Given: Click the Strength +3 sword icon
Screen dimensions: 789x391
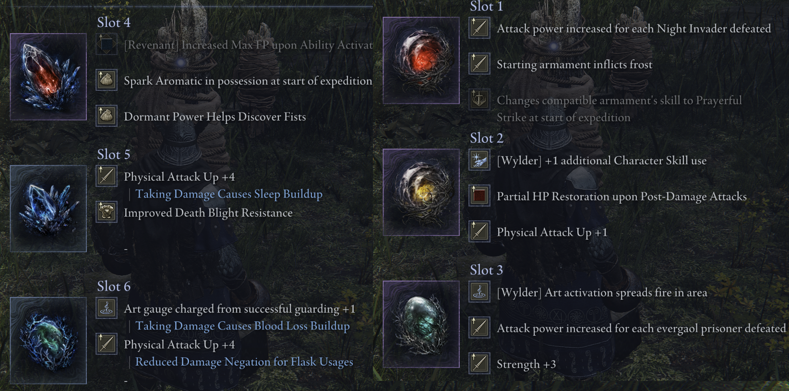Looking at the screenshot, I should point(479,364).
